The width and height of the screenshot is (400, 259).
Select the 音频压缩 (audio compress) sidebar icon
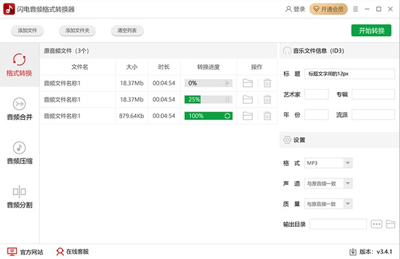(x=19, y=153)
